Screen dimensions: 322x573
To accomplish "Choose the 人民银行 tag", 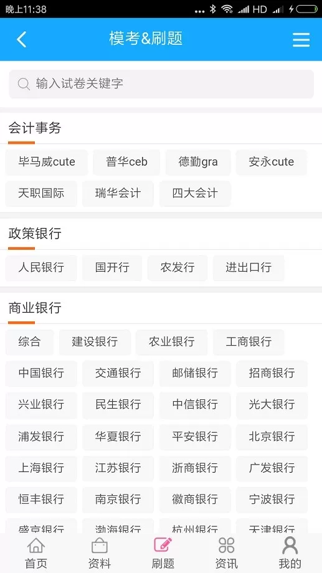I will click(x=41, y=267).
